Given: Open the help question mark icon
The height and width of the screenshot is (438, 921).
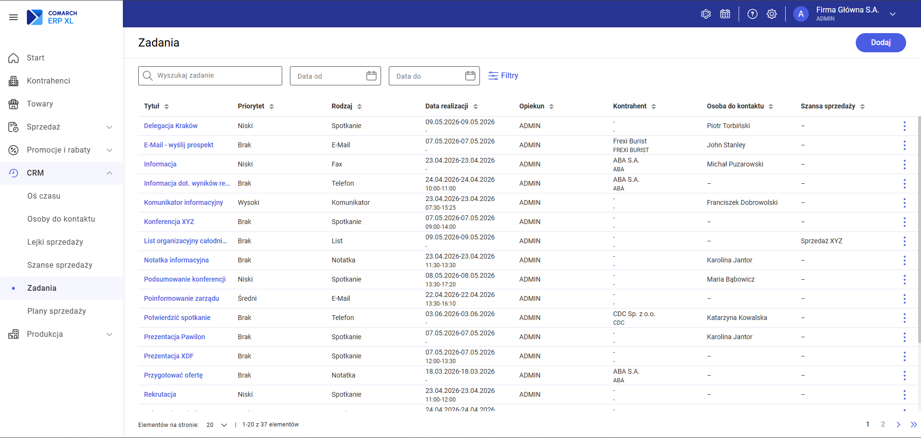Looking at the screenshot, I should [753, 14].
